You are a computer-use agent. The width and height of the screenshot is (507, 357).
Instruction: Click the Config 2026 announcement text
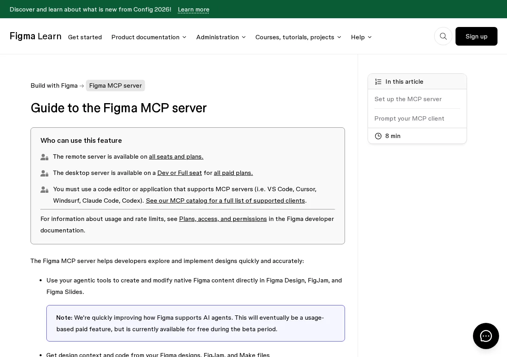[x=90, y=9]
